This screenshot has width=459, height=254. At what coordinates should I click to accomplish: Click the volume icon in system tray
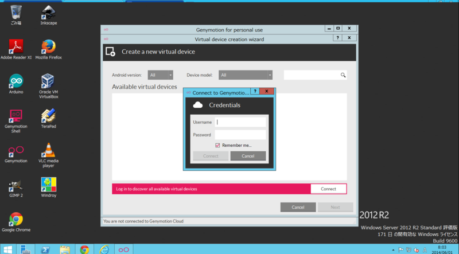pos(417,250)
